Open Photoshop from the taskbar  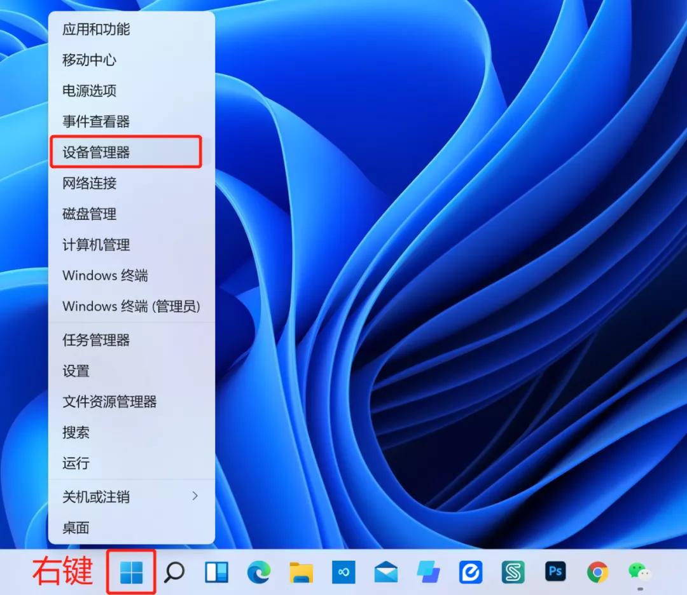555,573
